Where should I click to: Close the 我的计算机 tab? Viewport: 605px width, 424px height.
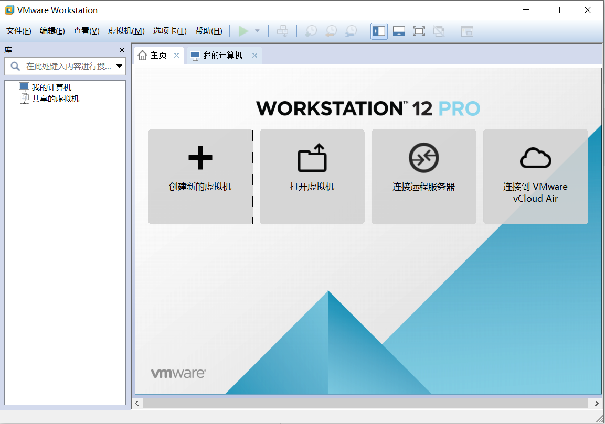tap(254, 55)
